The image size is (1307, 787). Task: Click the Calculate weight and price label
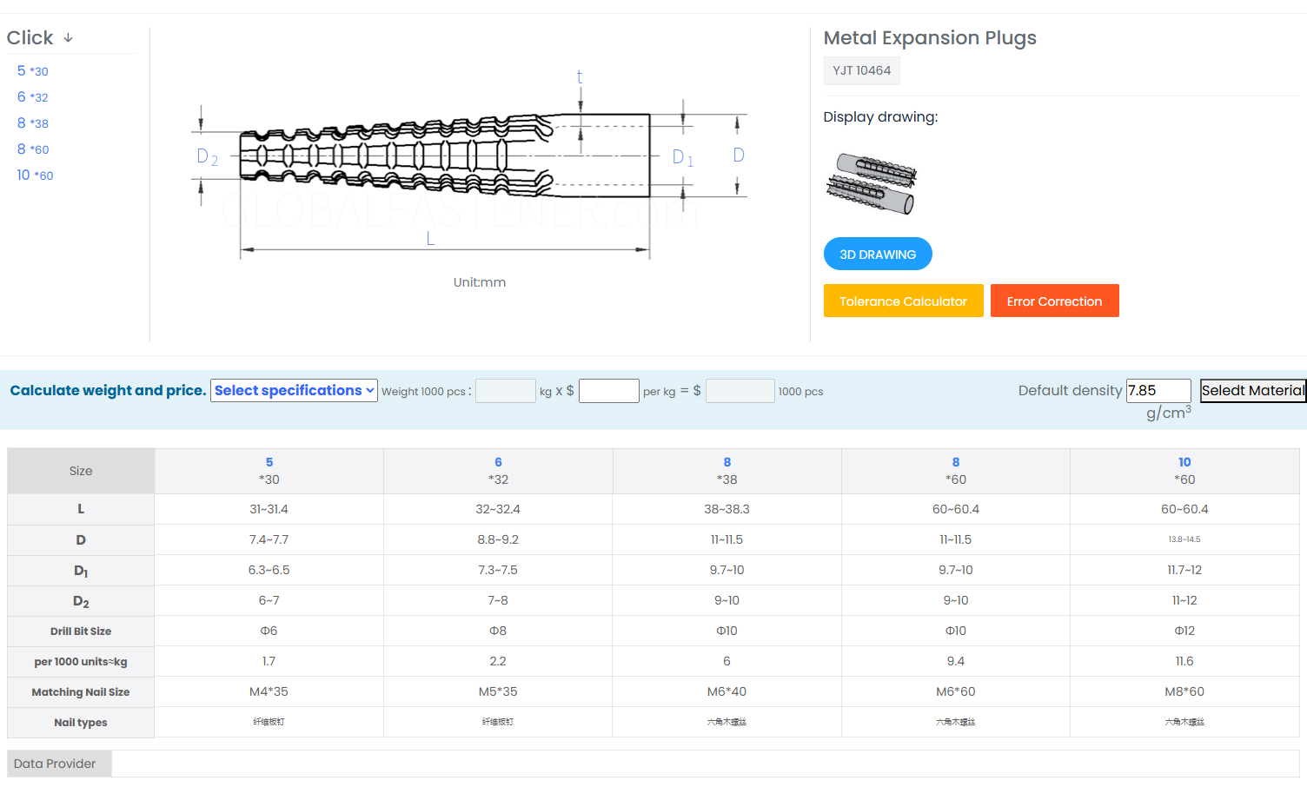tap(108, 391)
